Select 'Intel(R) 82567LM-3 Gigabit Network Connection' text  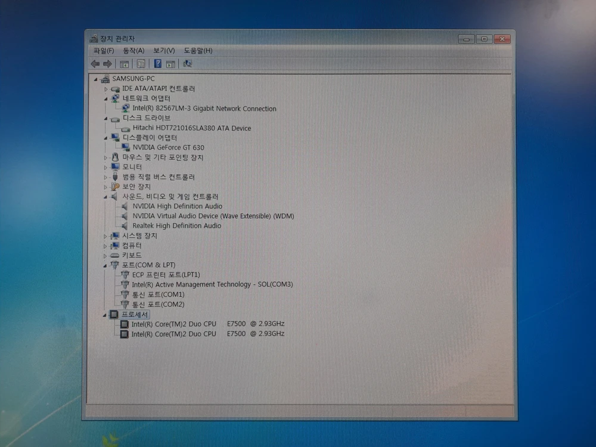point(204,108)
